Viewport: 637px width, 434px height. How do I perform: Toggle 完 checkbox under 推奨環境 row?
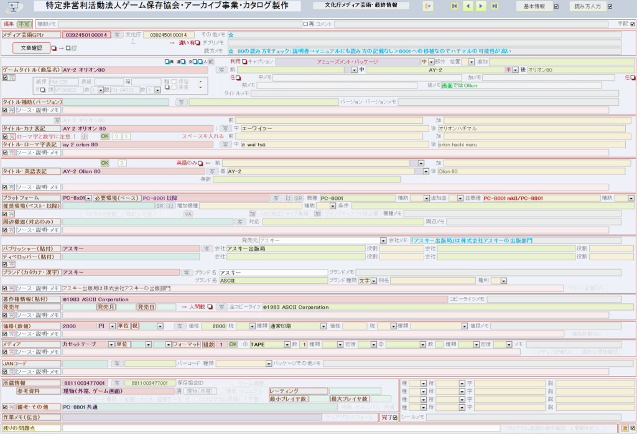pos(5,214)
